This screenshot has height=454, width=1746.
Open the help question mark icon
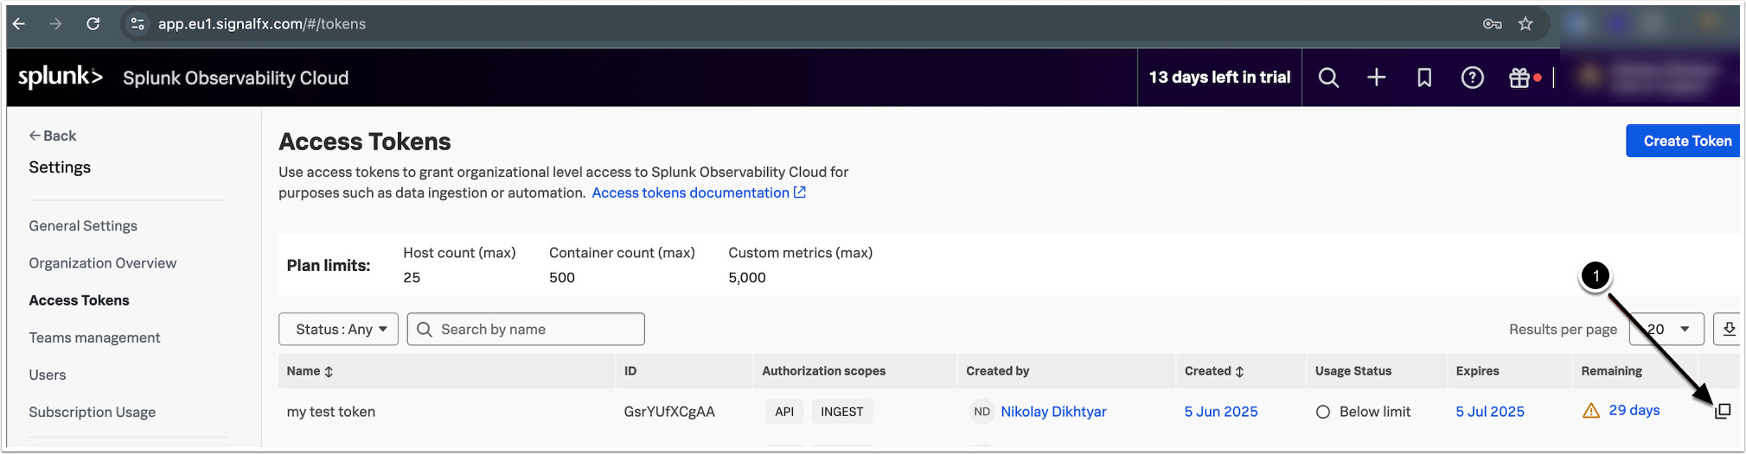click(x=1472, y=78)
